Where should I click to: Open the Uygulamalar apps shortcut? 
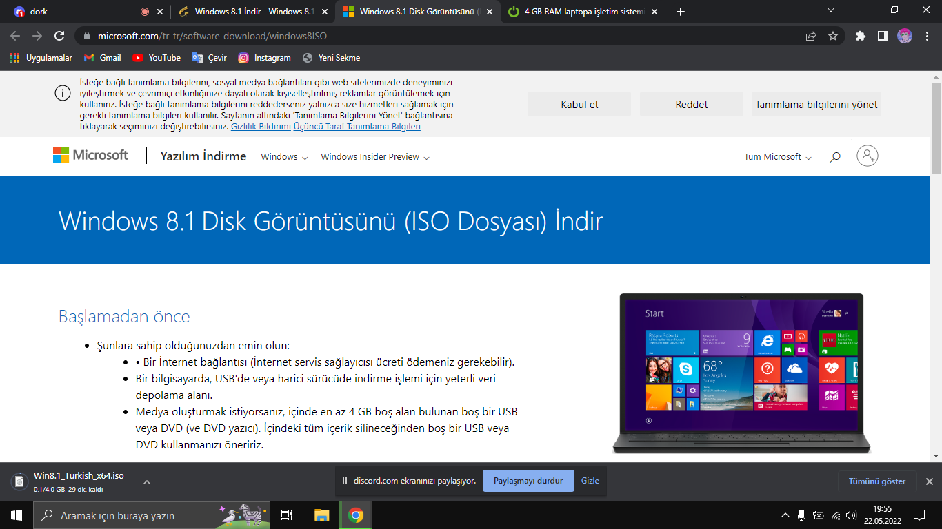pyautogui.click(x=41, y=58)
